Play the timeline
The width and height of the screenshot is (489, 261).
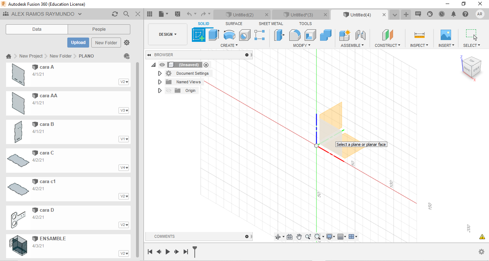pos(168,252)
